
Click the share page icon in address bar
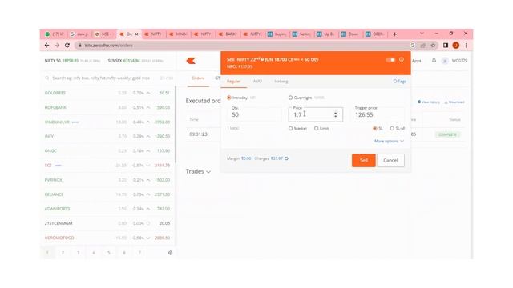423,46
